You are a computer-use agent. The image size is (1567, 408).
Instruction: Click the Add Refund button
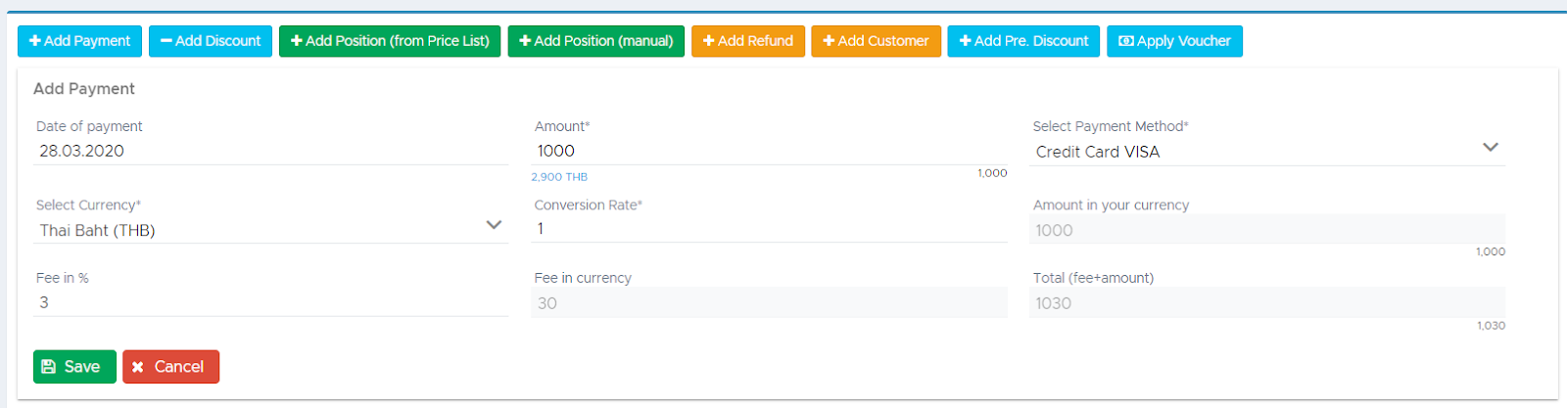(x=748, y=41)
